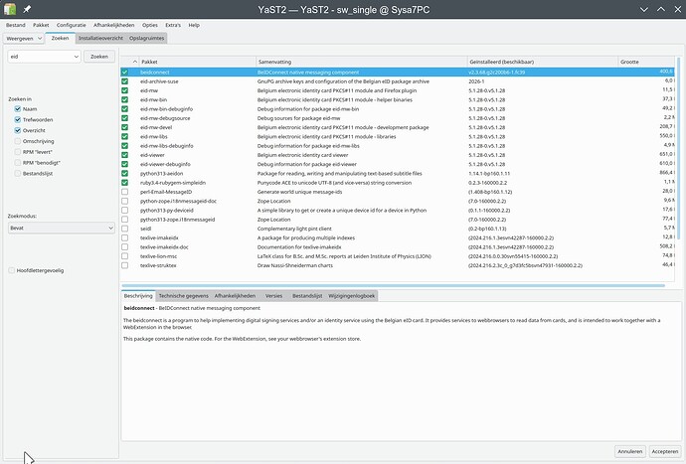Select the eid-mw-libs-debuginfo package row
The height and width of the screenshot is (464, 686).
coord(398,146)
